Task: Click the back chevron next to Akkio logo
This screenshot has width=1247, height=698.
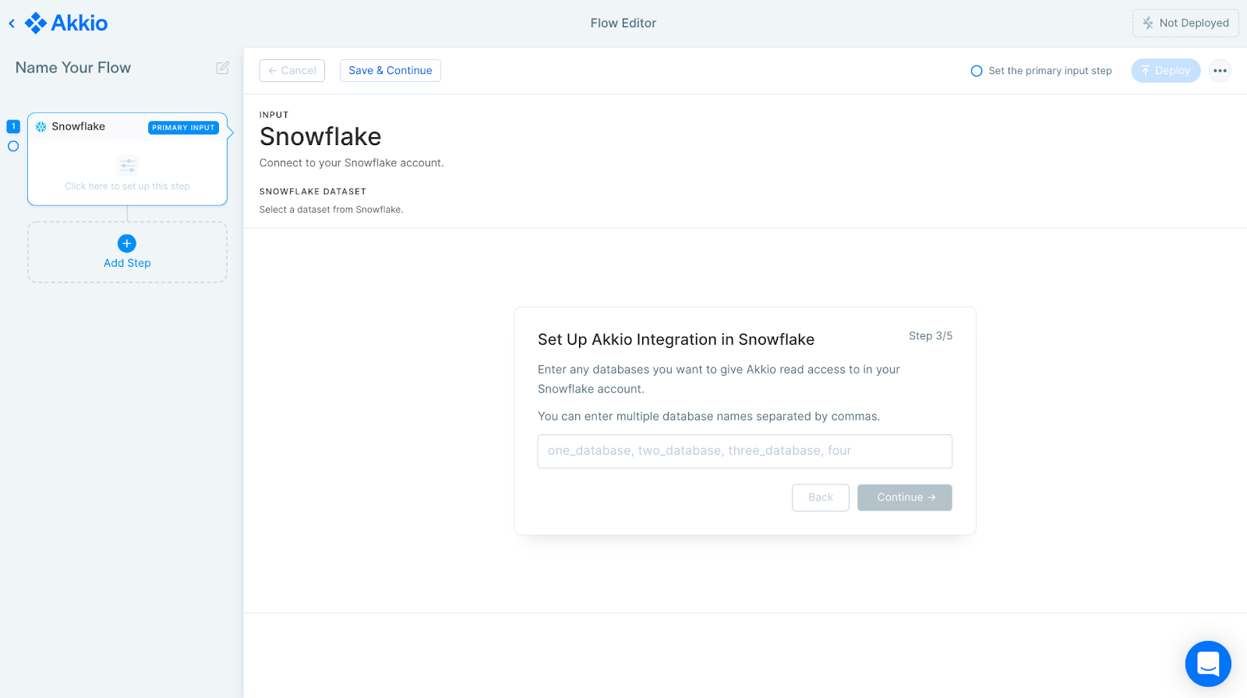Action: [x=12, y=23]
